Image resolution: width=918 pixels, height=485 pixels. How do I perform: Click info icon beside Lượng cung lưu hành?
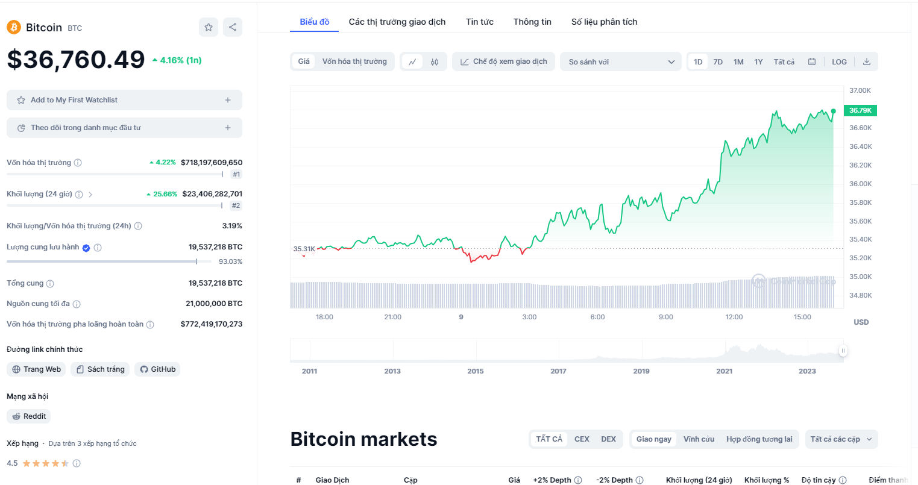click(98, 248)
